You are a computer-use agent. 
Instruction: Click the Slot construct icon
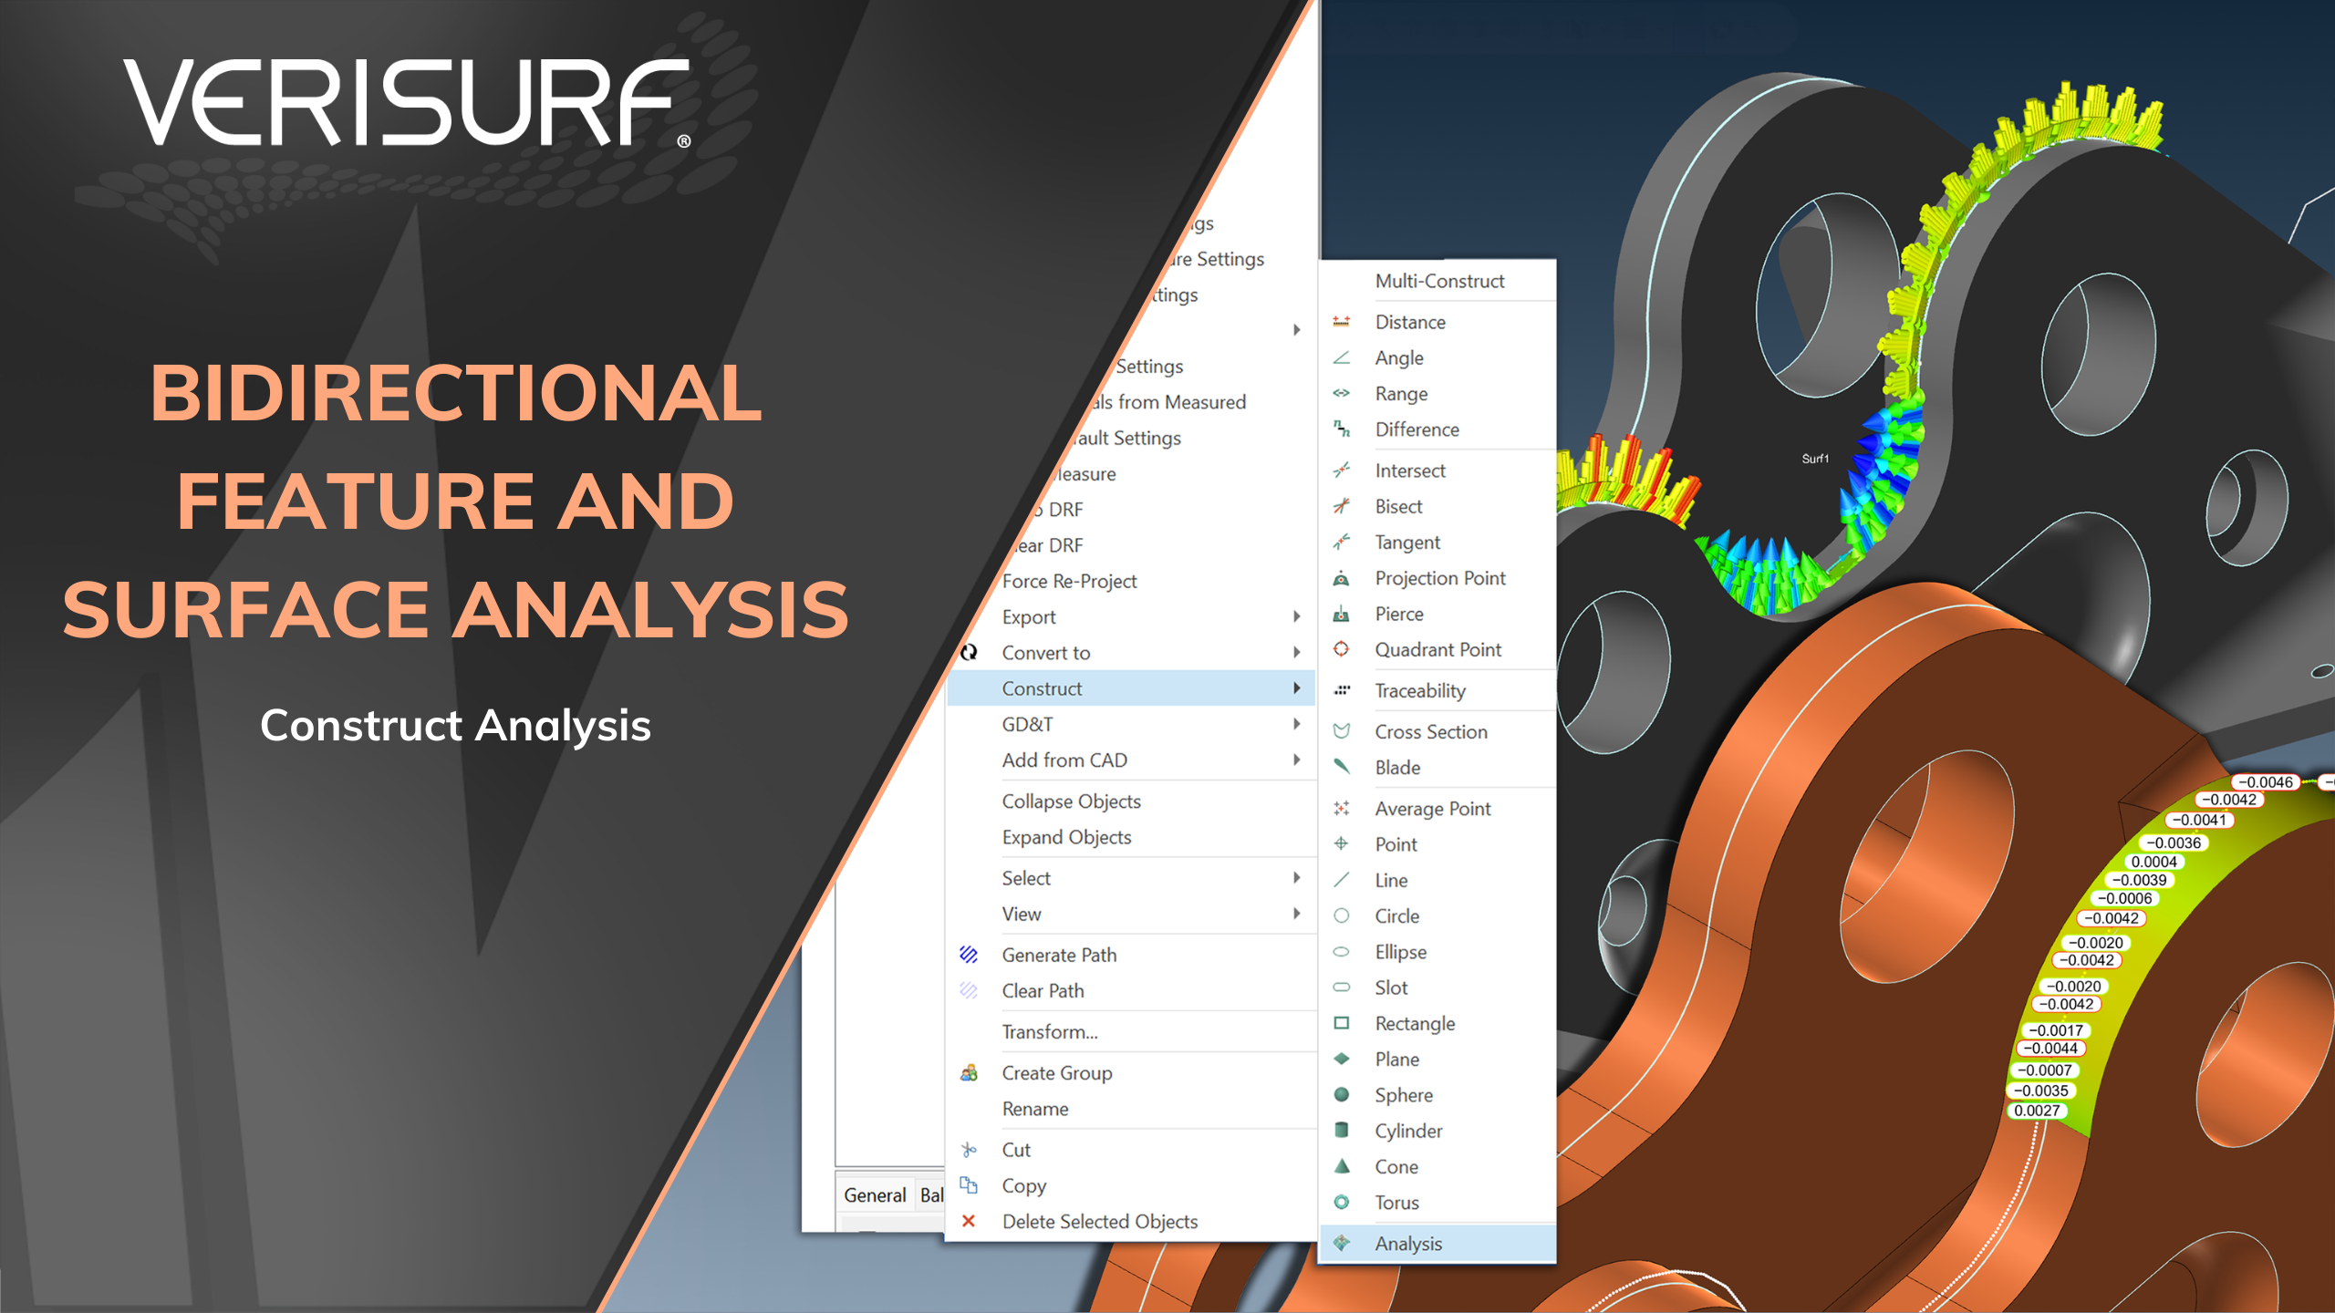coord(1341,987)
